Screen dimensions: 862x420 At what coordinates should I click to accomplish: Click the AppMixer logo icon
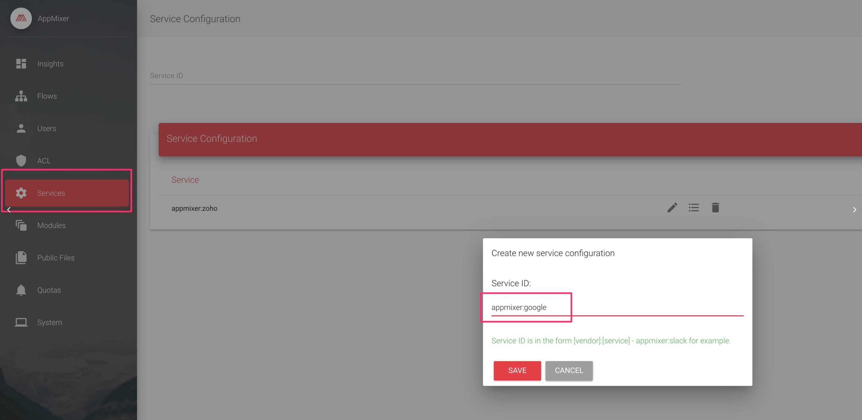coord(21,18)
